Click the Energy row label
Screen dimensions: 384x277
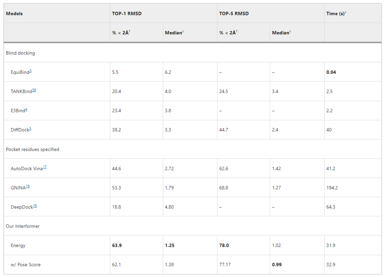tap(18, 245)
